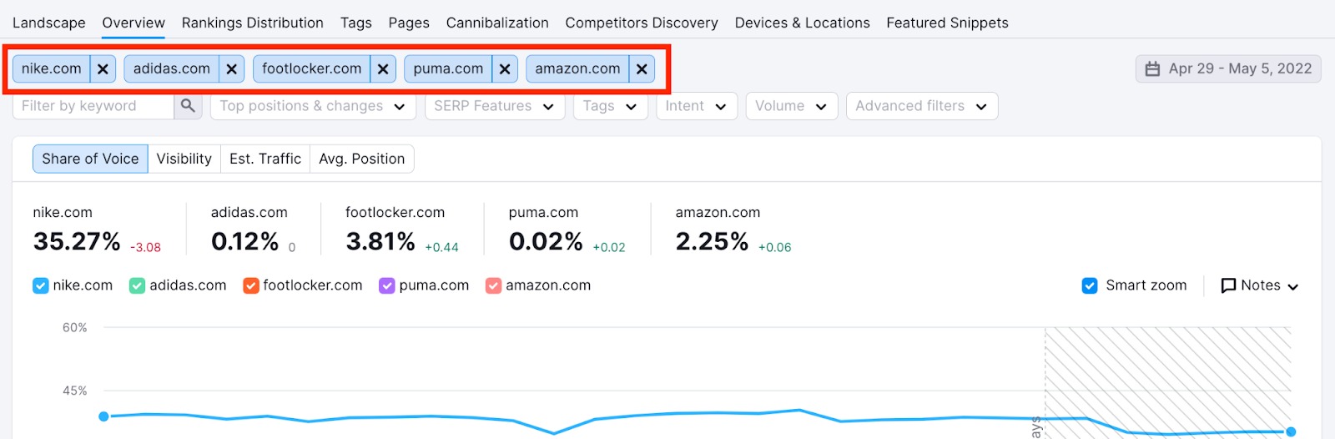Click nike.com 35.27% share value
Image resolution: width=1335 pixels, height=439 pixels.
[77, 241]
